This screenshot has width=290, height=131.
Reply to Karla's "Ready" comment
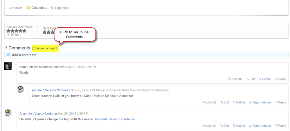281,79
